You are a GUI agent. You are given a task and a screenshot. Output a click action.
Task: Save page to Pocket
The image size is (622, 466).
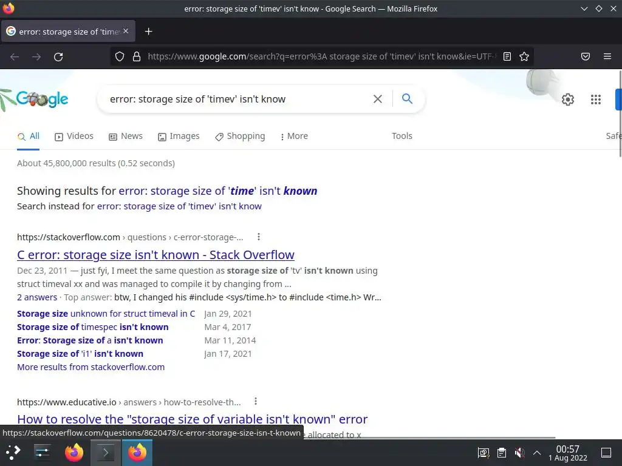pyautogui.click(x=586, y=56)
